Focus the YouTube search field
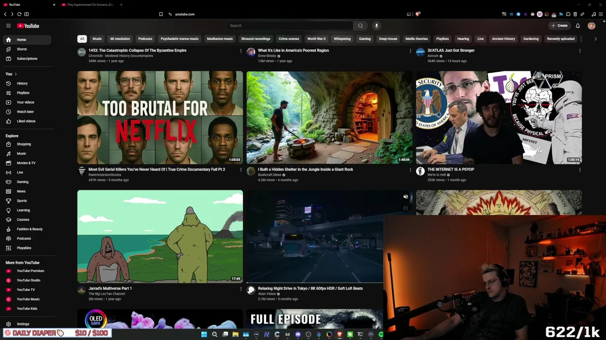This screenshot has height=340, width=606. point(290,25)
